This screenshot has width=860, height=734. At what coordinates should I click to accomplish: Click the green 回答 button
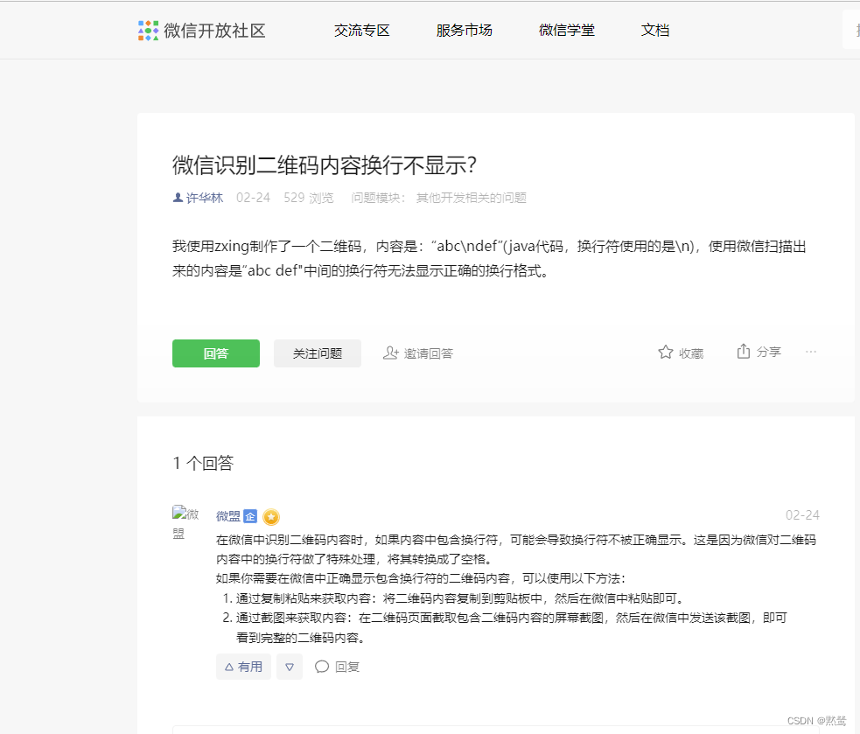tap(216, 353)
